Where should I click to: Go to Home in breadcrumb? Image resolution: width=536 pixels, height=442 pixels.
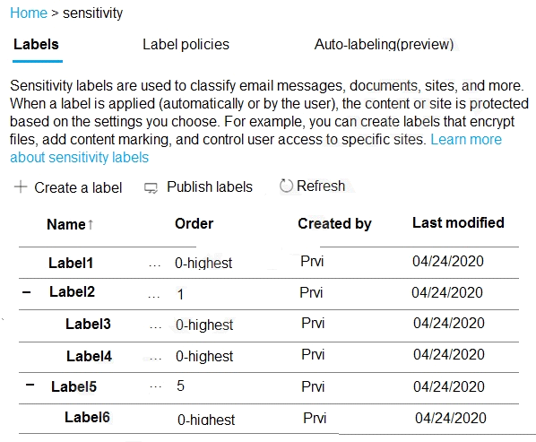29,13
